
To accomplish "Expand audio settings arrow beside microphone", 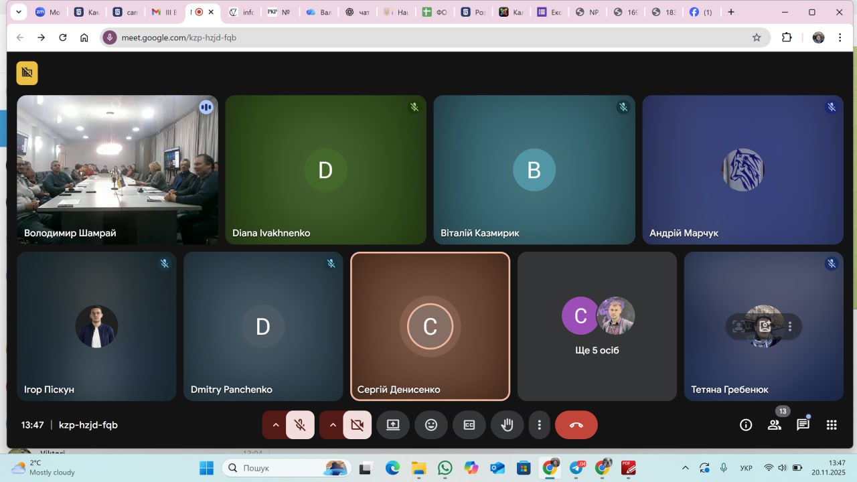I will pos(275,425).
